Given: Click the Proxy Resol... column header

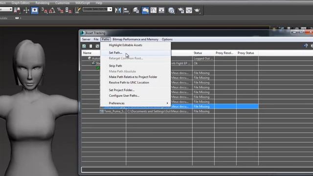Looking at the screenshot, I should point(225,53).
